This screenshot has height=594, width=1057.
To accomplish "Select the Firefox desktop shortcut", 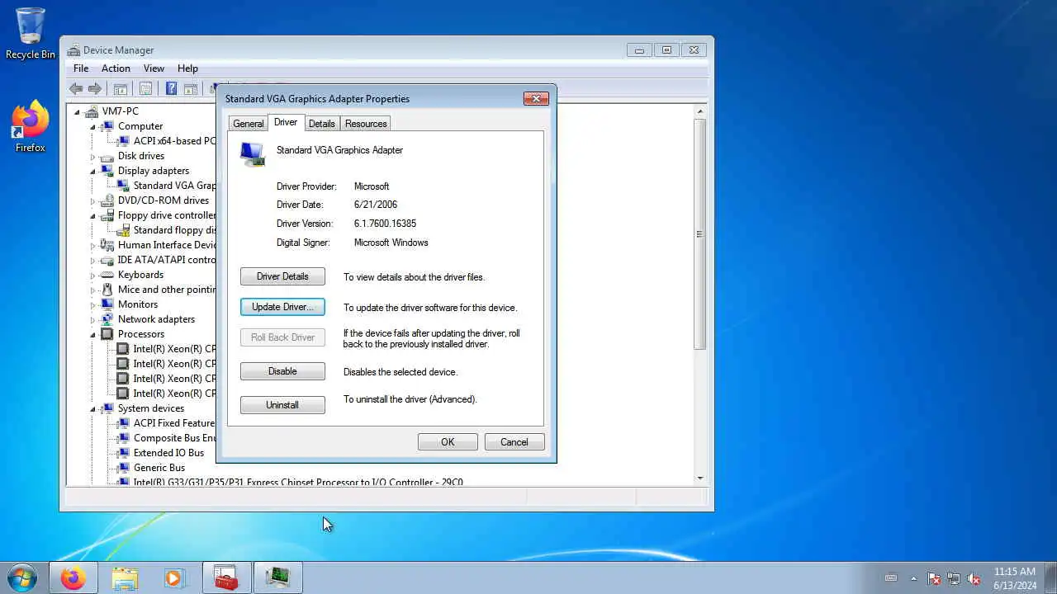I will (x=31, y=126).
